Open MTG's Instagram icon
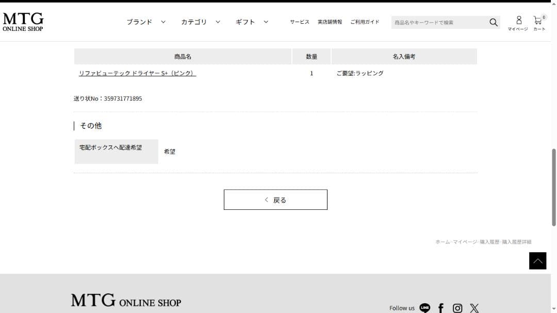The image size is (557, 313). pyautogui.click(x=457, y=308)
